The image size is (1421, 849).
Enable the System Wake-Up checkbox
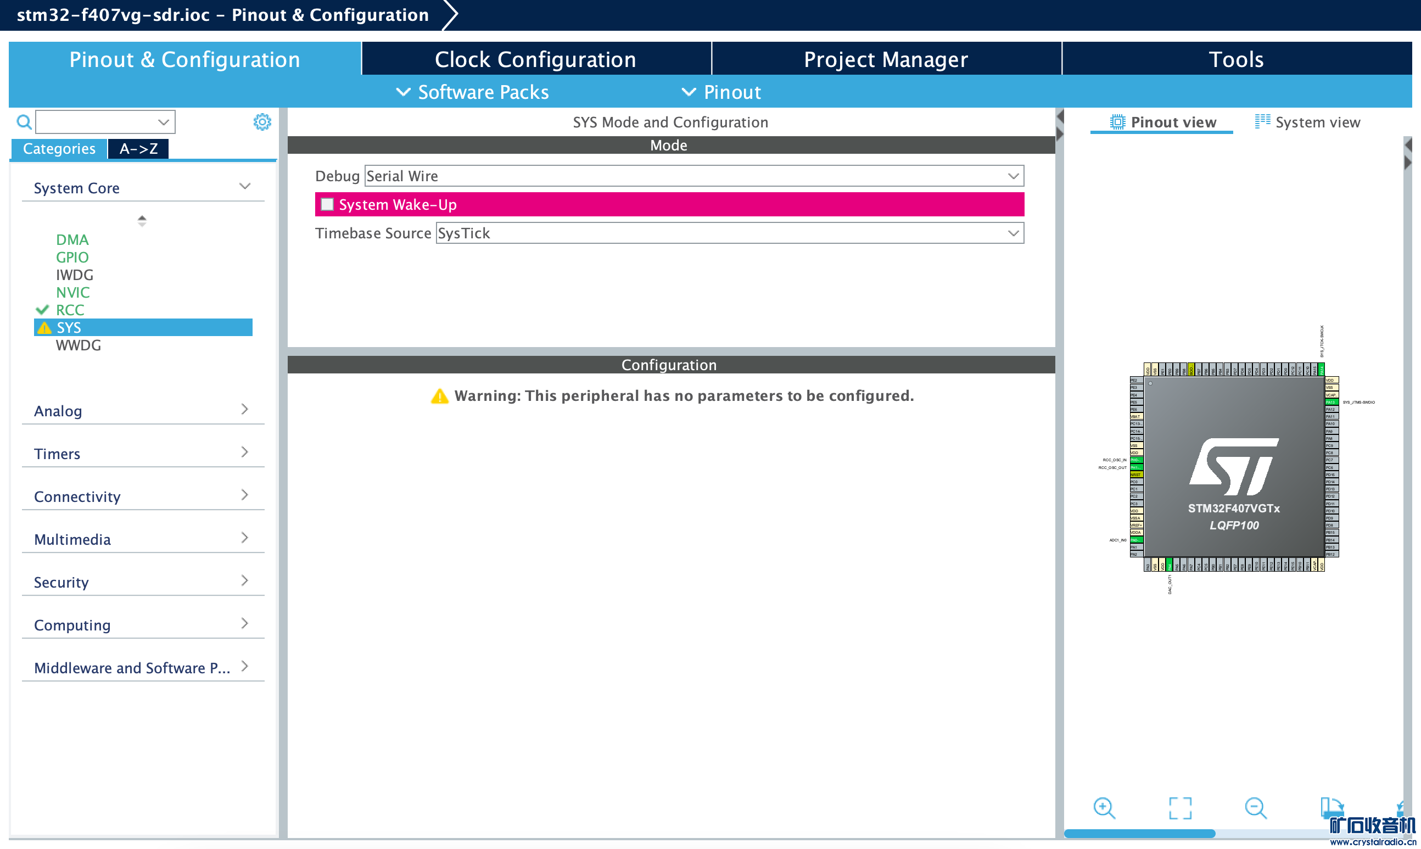(x=327, y=204)
